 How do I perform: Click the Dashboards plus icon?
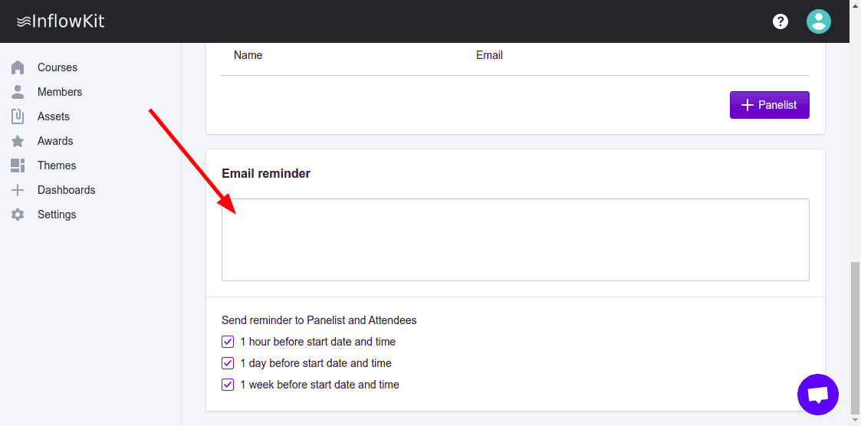18,190
